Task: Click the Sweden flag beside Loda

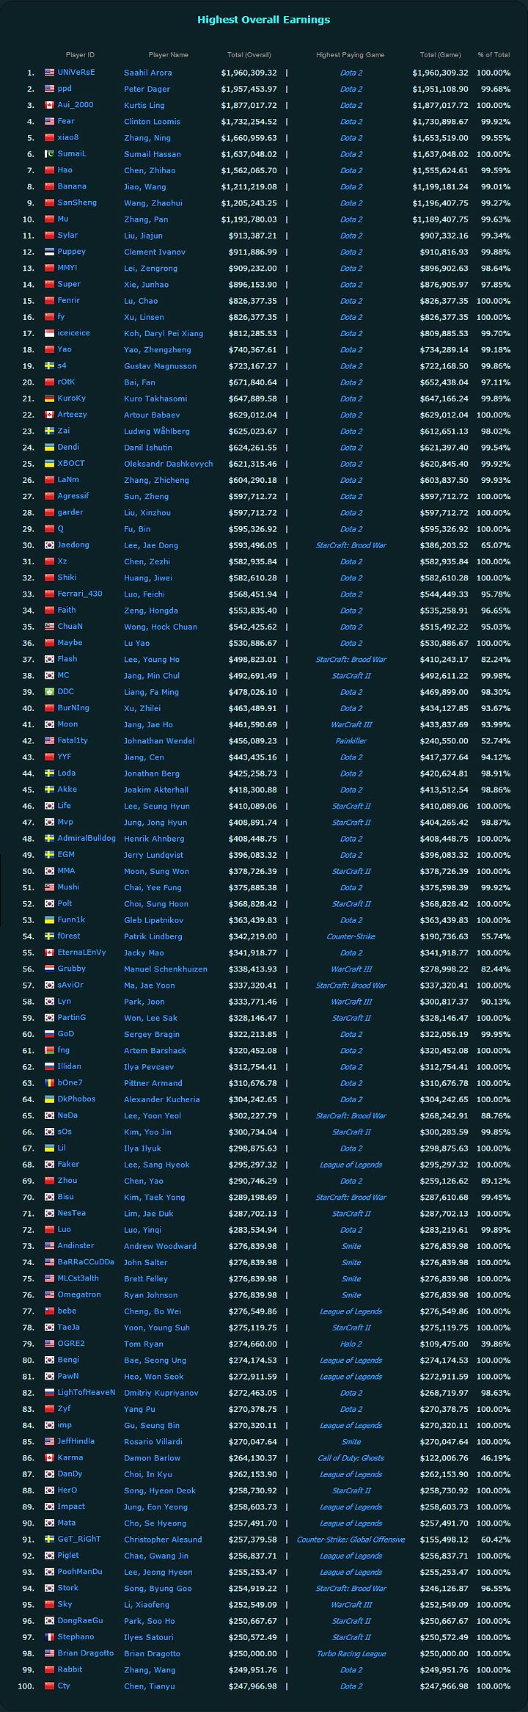Action: tap(50, 773)
